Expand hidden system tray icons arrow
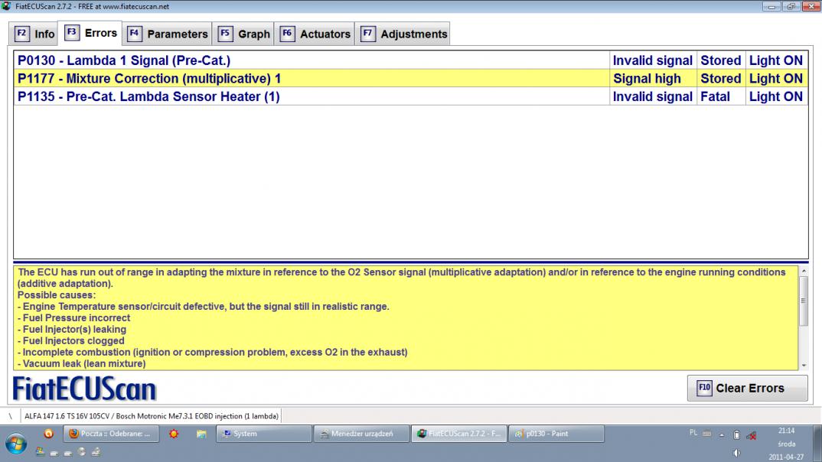Image resolution: width=822 pixels, height=462 pixels. pos(722,434)
